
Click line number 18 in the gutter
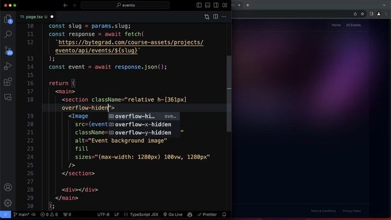pos(30,100)
